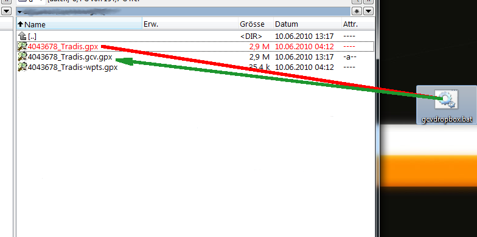The image size is (477, 237).
Task: Click the 4043678_Tradis.gcv.gpx file icon
Action: [23, 57]
